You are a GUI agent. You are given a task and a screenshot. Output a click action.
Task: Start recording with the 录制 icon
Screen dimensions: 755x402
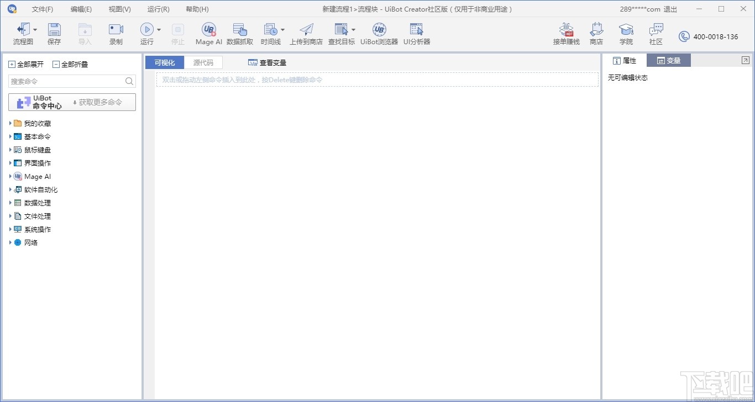pos(116,30)
